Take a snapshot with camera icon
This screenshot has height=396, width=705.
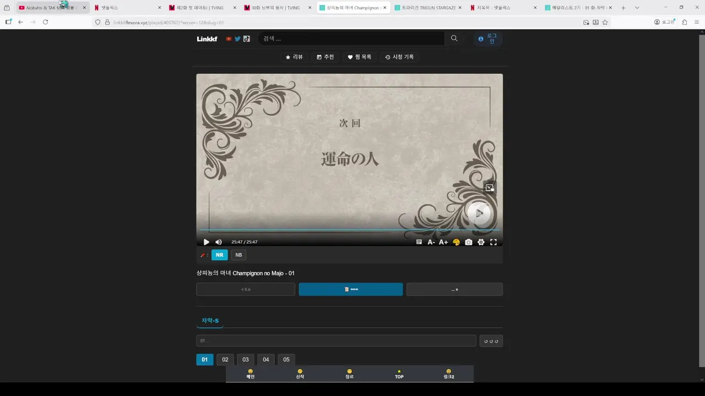tap(469, 242)
